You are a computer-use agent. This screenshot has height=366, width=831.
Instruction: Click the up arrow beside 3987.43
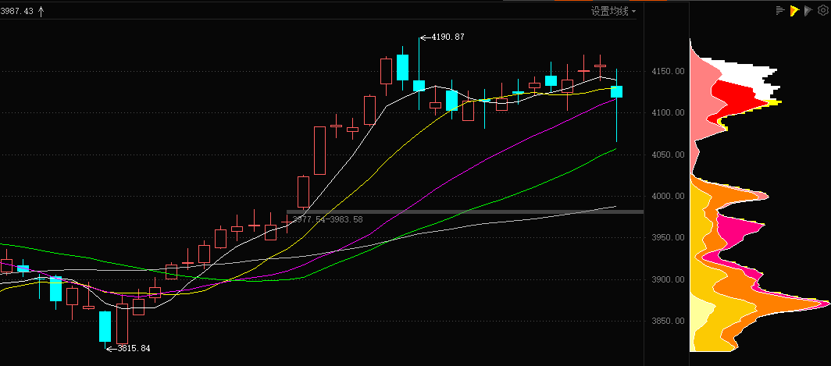[x=41, y=12]
